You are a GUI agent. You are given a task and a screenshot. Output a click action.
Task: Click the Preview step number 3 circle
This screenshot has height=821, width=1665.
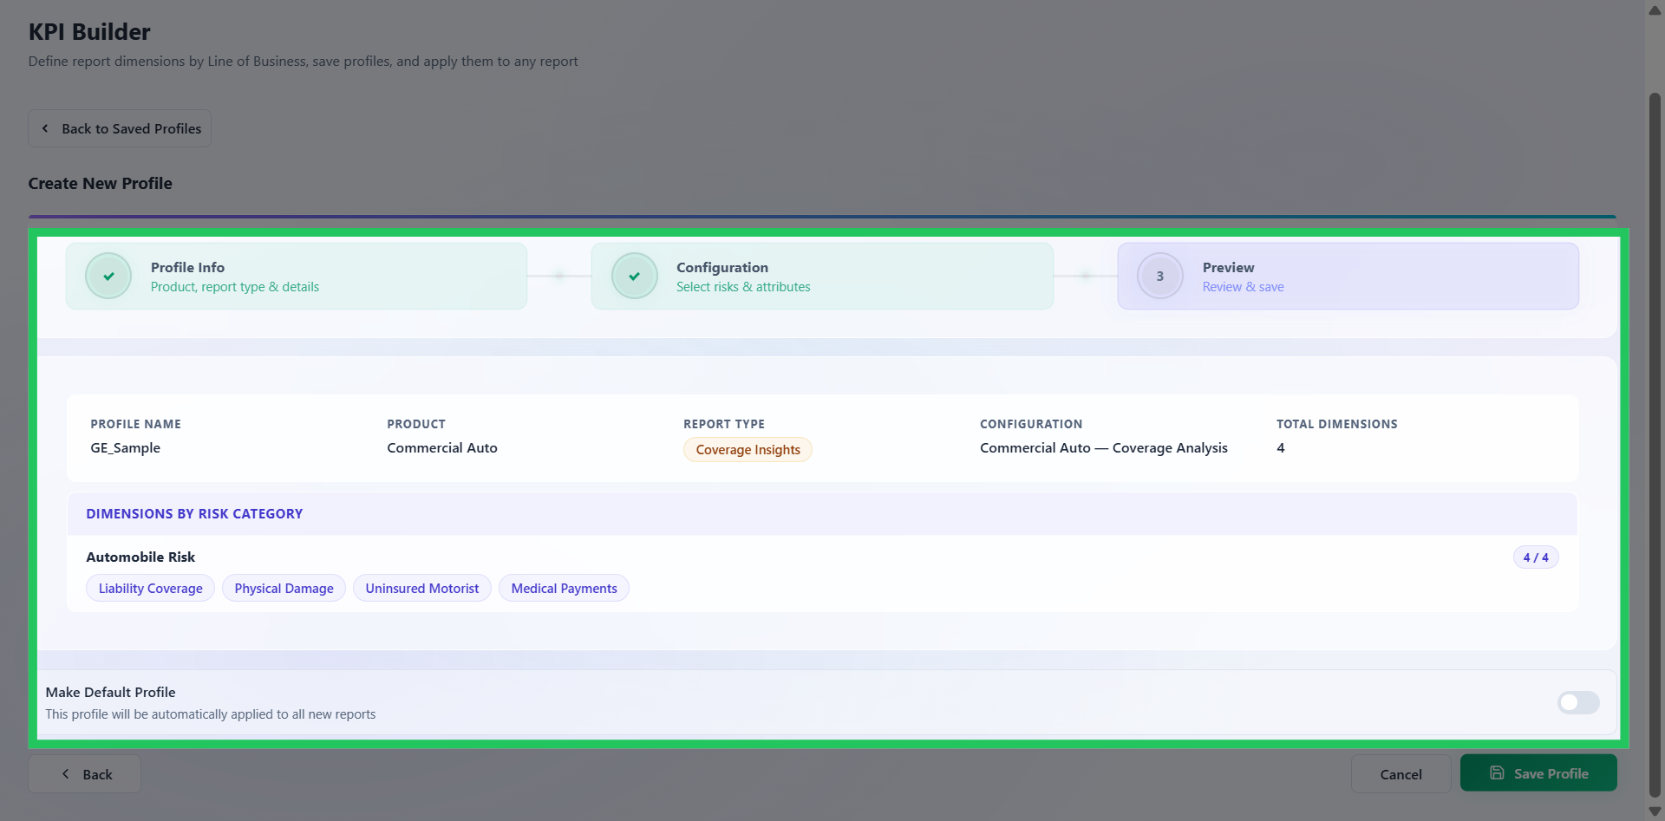1160,277
